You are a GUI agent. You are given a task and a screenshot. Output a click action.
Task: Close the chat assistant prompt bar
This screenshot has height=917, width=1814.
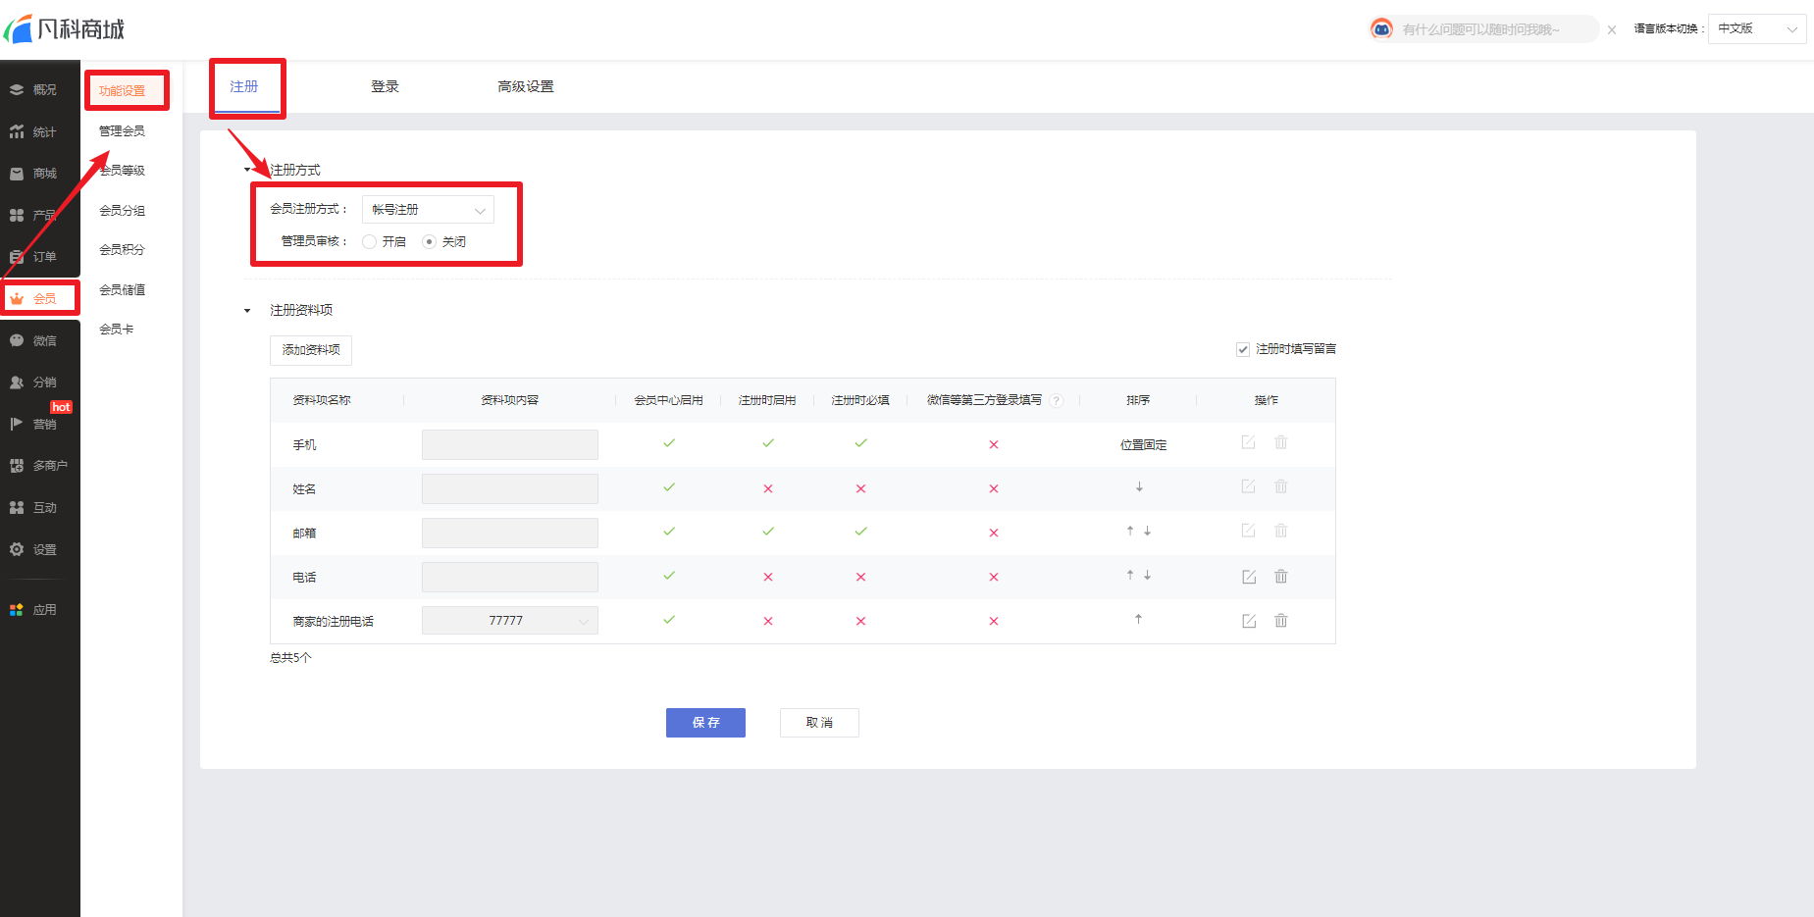point(1611,29)
